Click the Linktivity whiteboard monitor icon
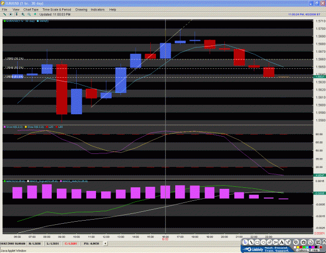 318,242
